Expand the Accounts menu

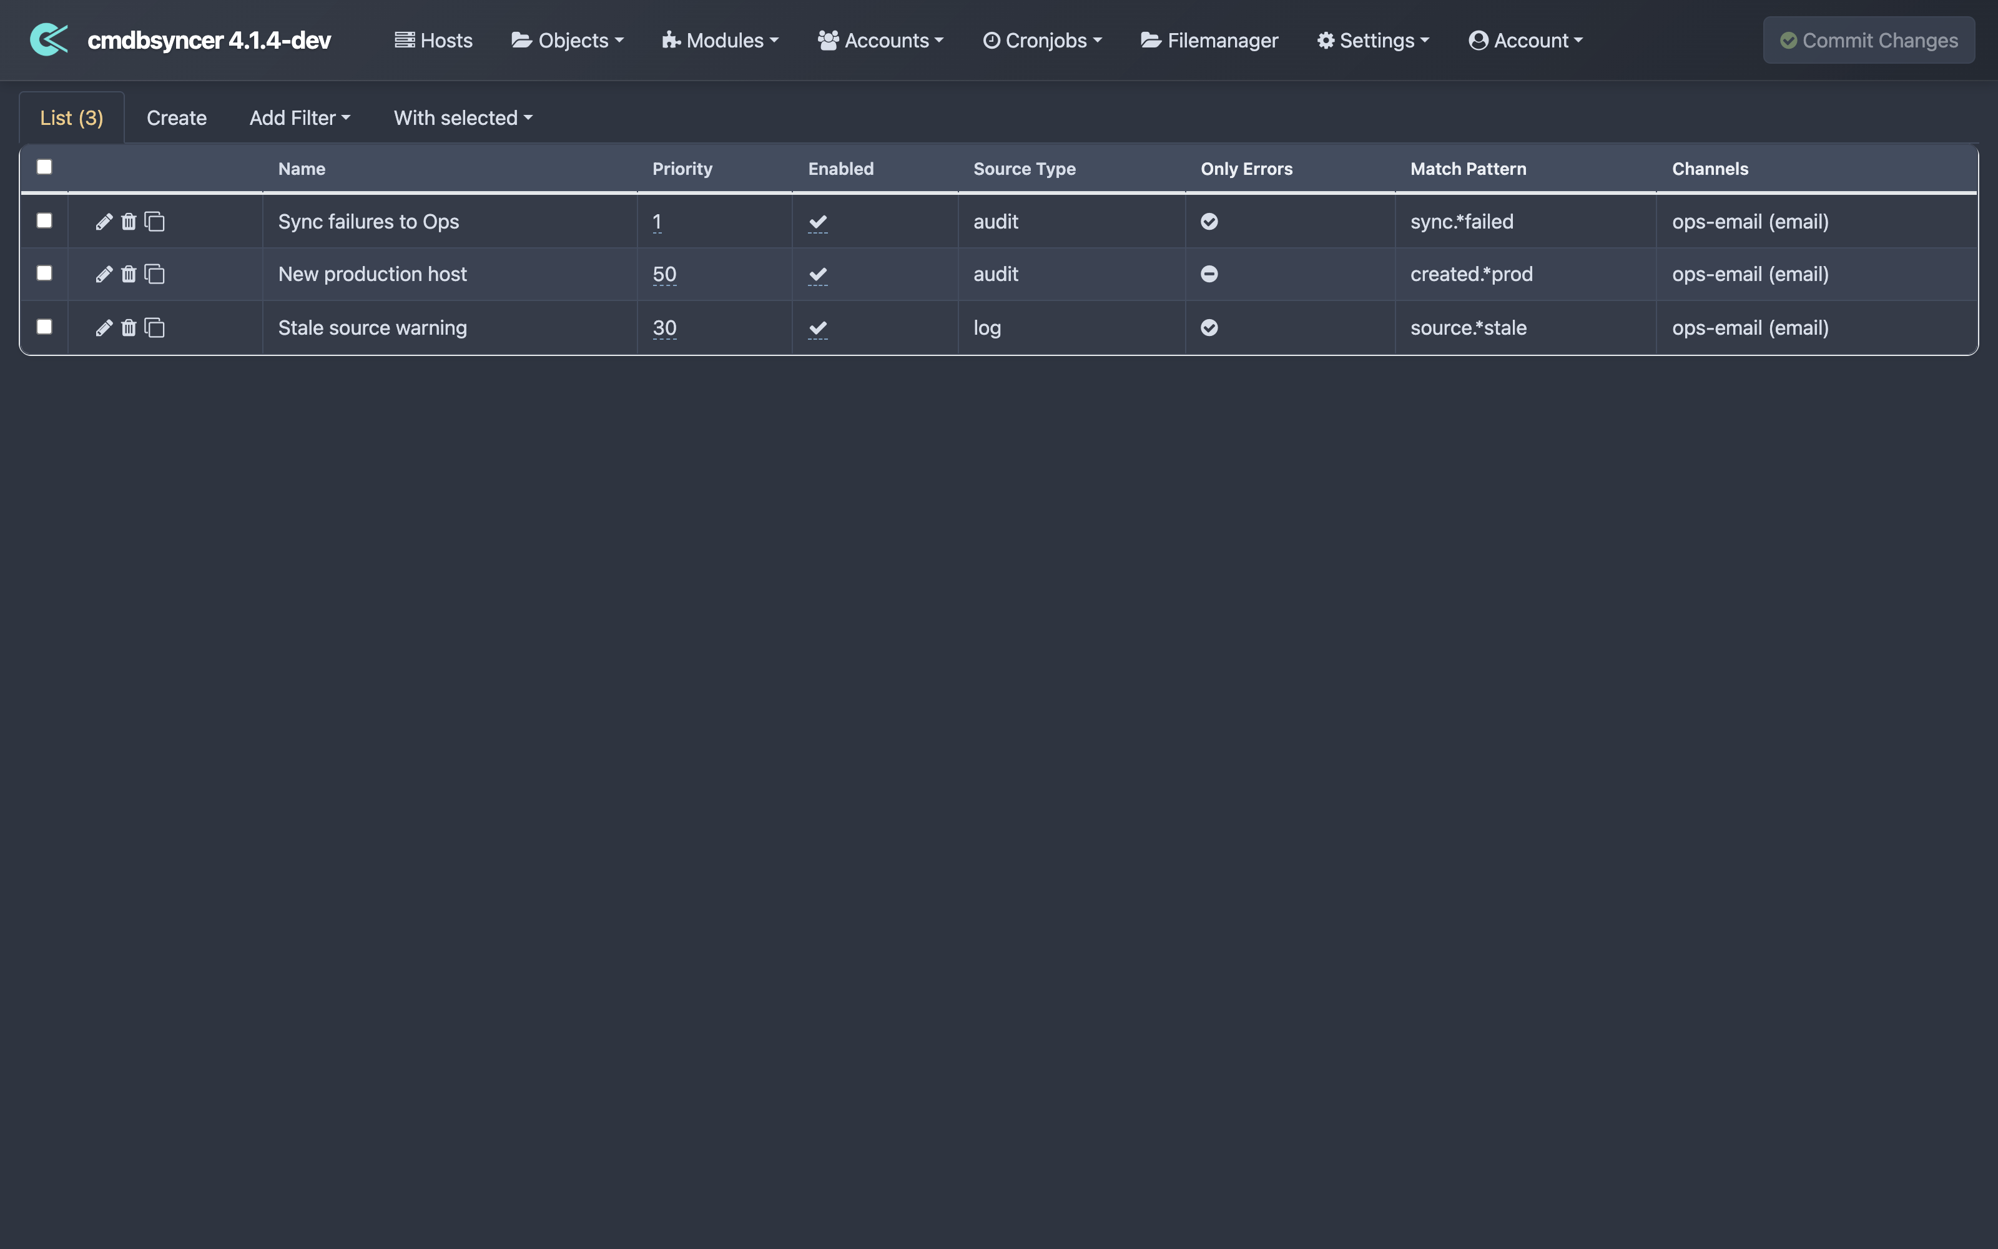(880, 41)
